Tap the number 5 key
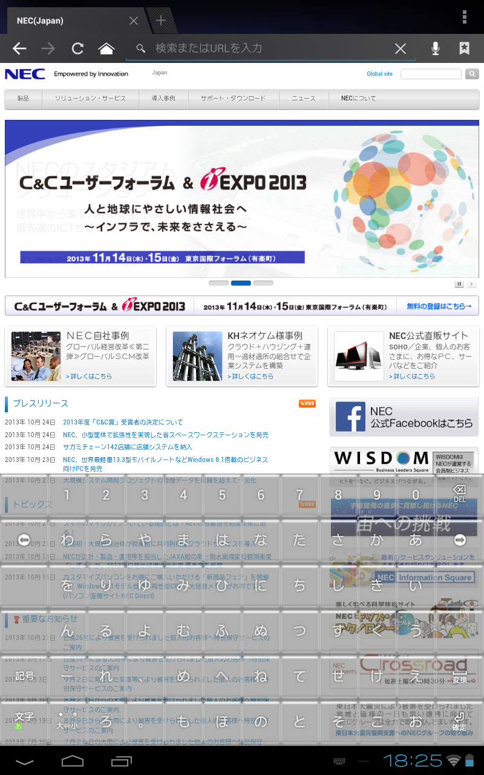484x775 pixels. click(222, 495)
